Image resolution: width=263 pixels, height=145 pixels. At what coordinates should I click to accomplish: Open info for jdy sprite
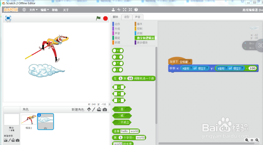point(39,115)
